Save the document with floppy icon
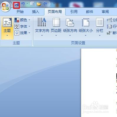The image size is (117, 117). 17,5
